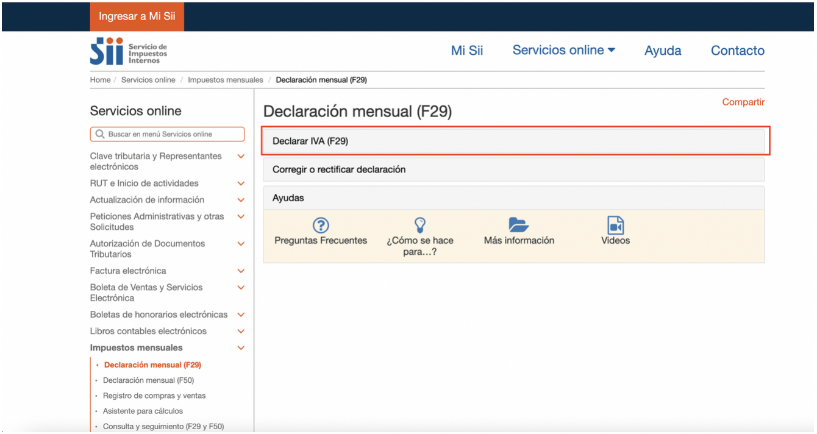Click inside the Buscar en menú Servicios online field
This screenshot has height=434, width=817.
167,133
